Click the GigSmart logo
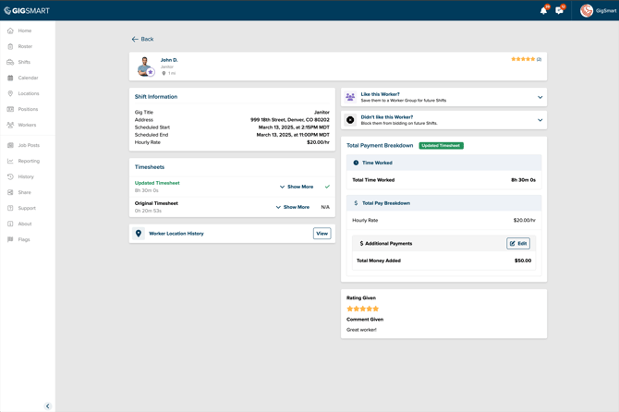The image size is (619, 412). tap(27, 11)
